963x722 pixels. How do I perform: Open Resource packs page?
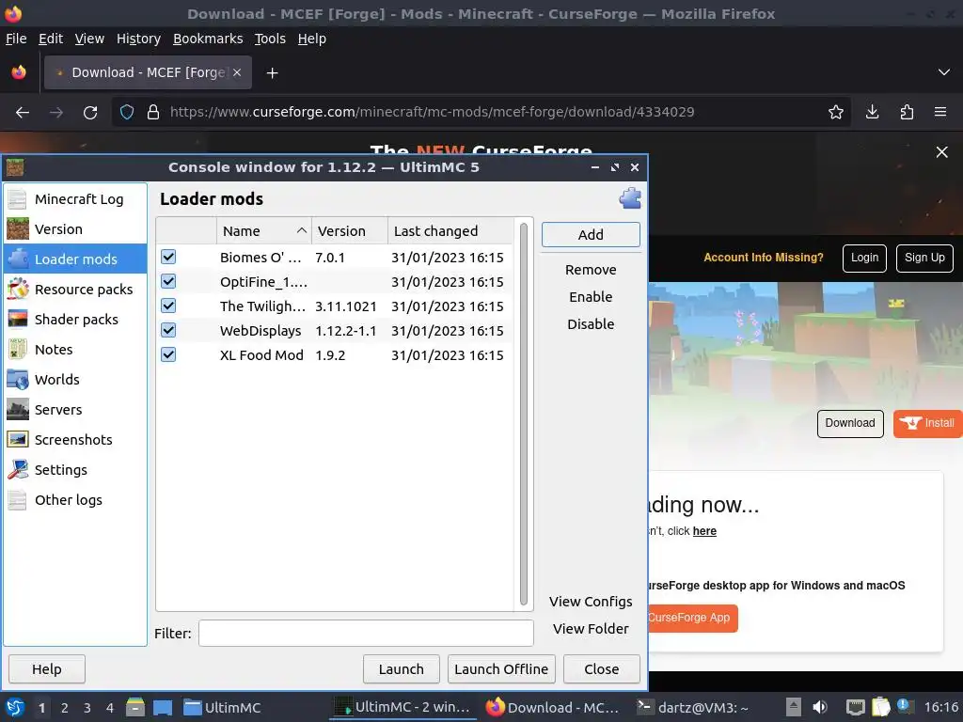tap(75, 290)
